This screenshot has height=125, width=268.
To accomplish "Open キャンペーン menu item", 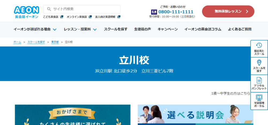I will pyautogui.click(x=168, y=29).
